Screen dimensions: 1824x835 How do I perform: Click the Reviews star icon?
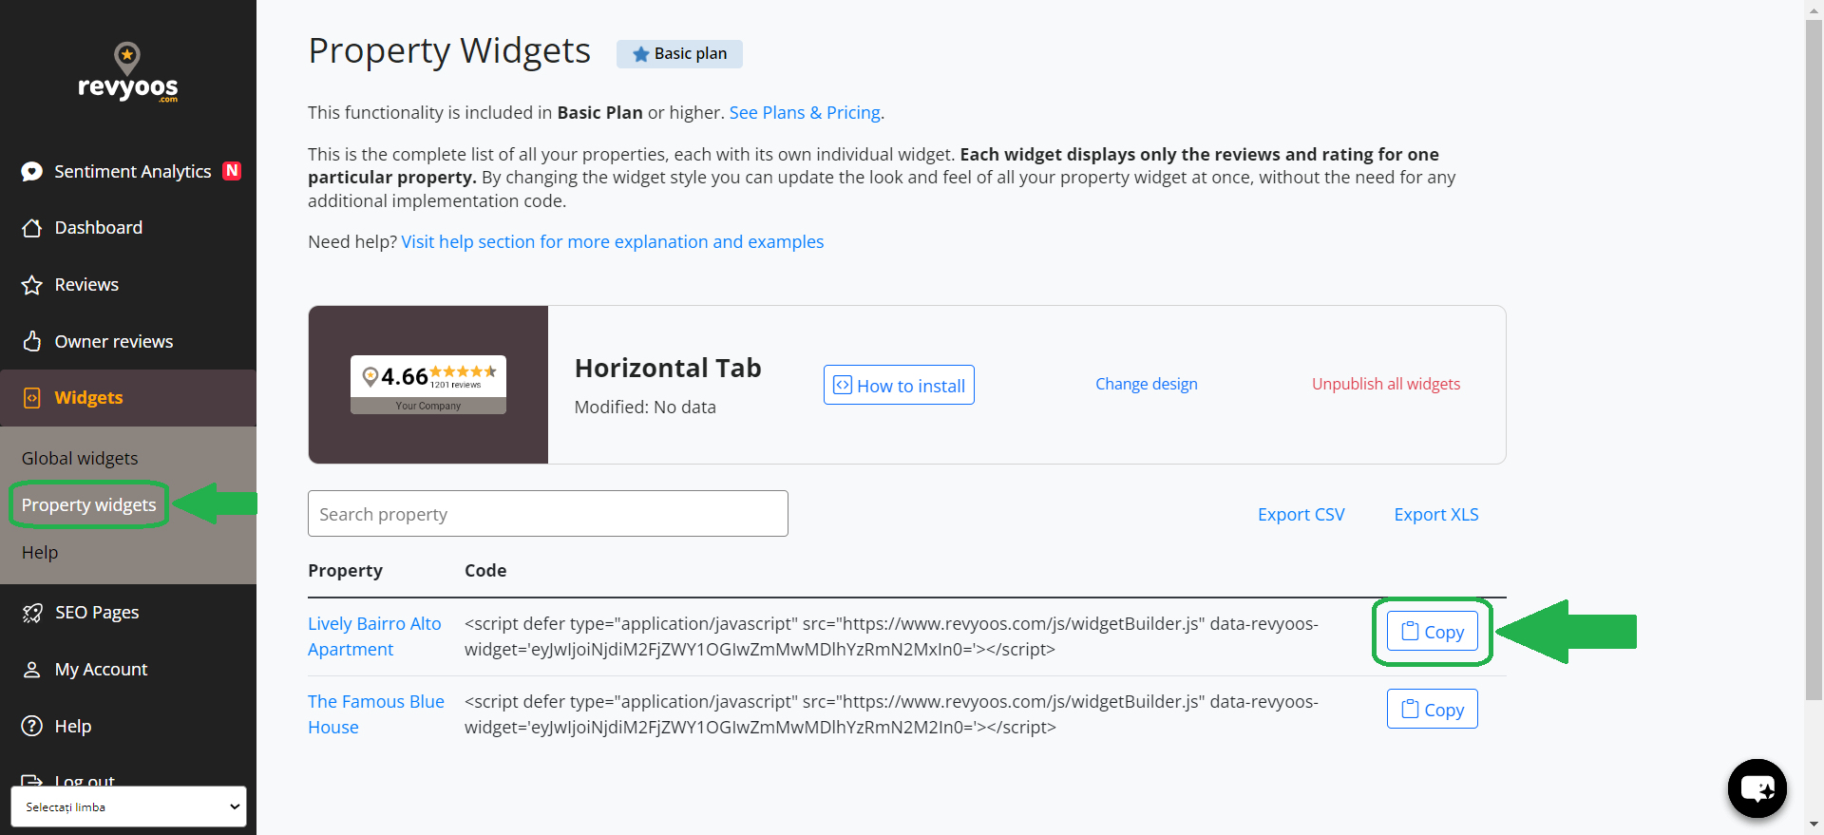click(32, 285)
